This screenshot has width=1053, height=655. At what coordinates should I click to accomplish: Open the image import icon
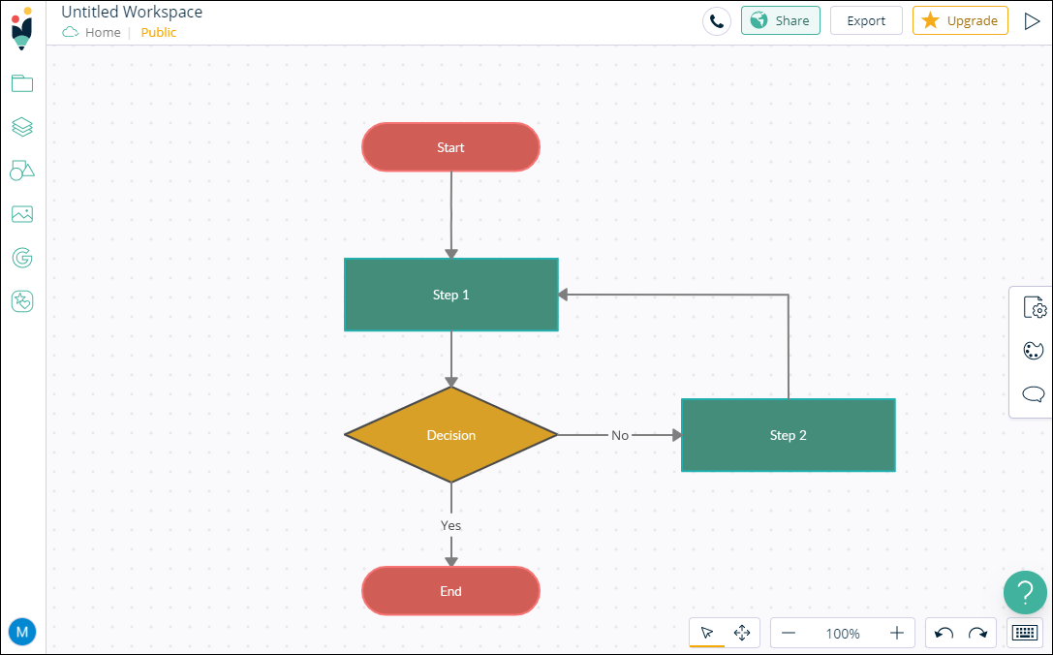coord(22,214)
